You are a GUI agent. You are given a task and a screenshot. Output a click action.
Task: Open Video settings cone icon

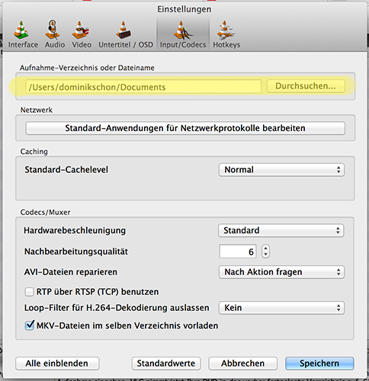pyautogui.click(x=81, y=30)
